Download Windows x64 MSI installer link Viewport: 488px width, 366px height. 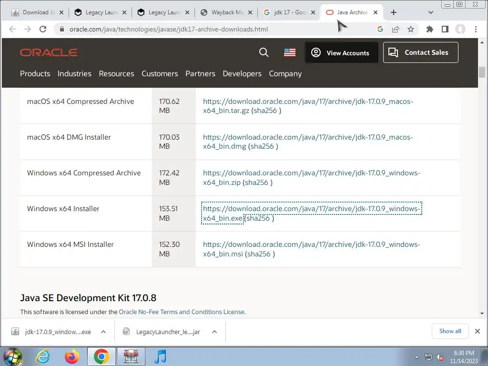312,249
